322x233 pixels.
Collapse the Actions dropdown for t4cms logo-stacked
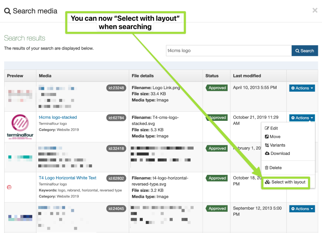click(302, 118)
